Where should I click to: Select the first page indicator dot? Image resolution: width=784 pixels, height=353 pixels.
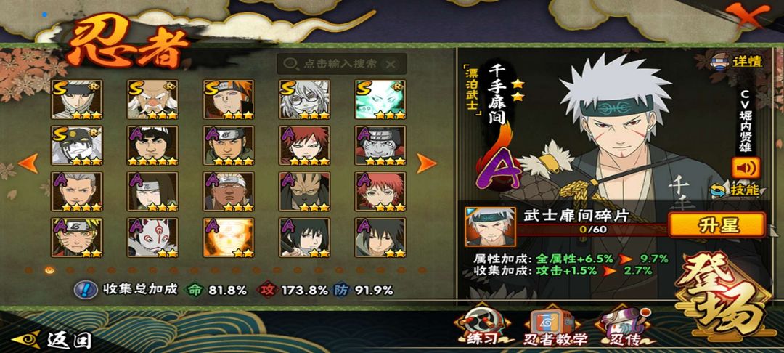[x=29, y=270]
